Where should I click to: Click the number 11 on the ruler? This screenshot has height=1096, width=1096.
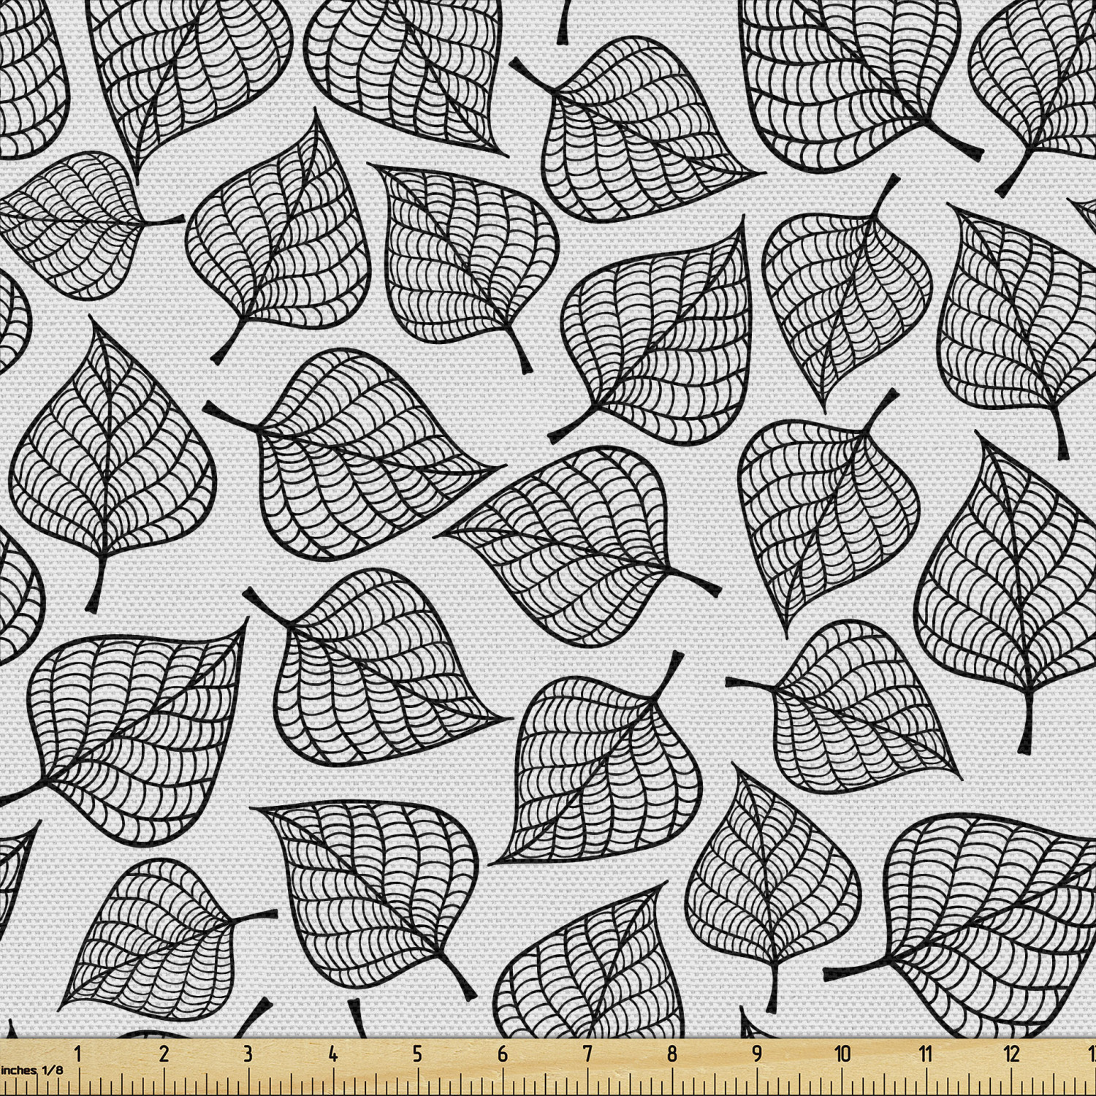(x=926, y=1054)
